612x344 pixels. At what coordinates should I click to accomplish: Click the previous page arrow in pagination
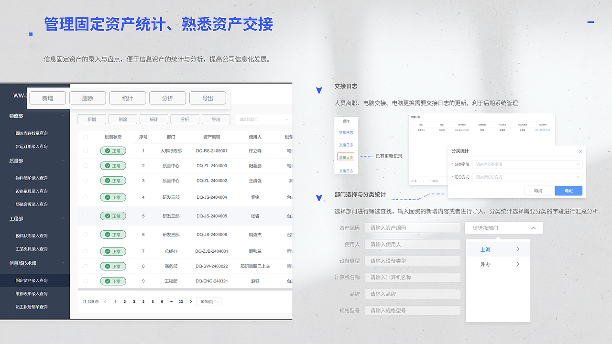[x=105, y=301]
